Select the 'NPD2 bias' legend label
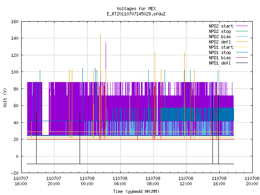Image resolution: width=260 pixels, height=195 pixels. (x=220, y=37)
